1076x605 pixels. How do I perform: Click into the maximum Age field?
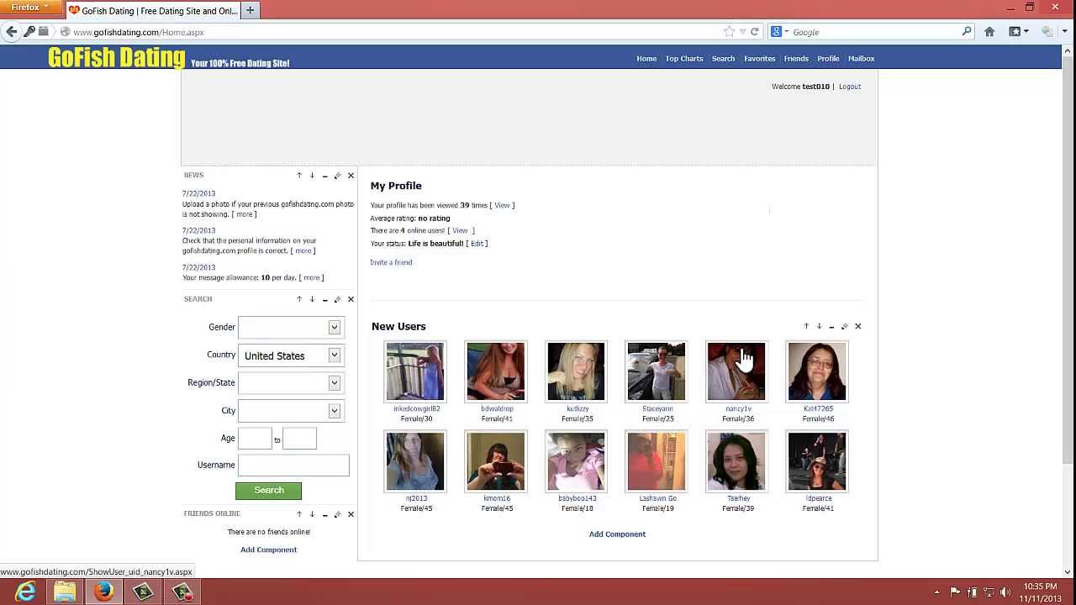tap(299, 438)
